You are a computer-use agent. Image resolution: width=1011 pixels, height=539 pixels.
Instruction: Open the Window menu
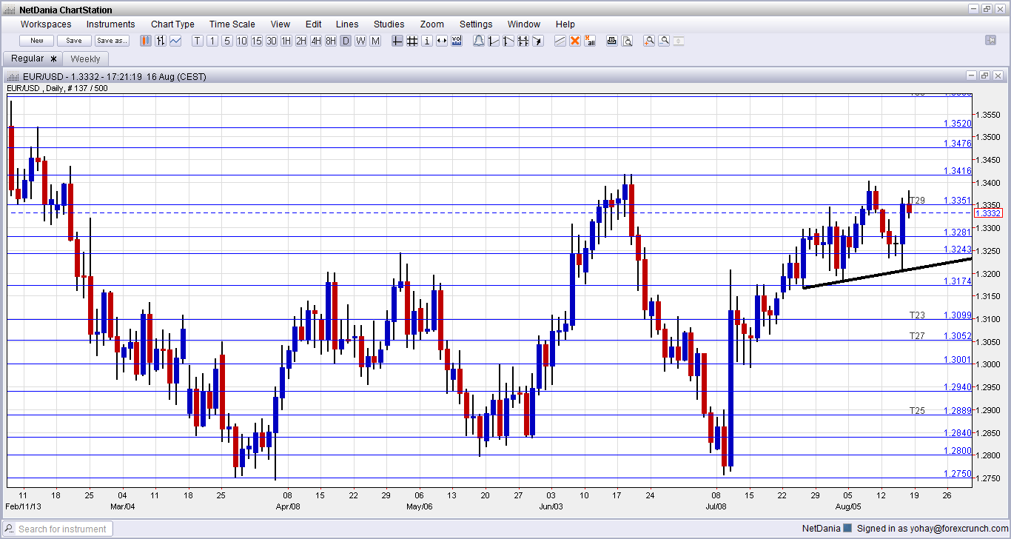(x=524, y=24)
